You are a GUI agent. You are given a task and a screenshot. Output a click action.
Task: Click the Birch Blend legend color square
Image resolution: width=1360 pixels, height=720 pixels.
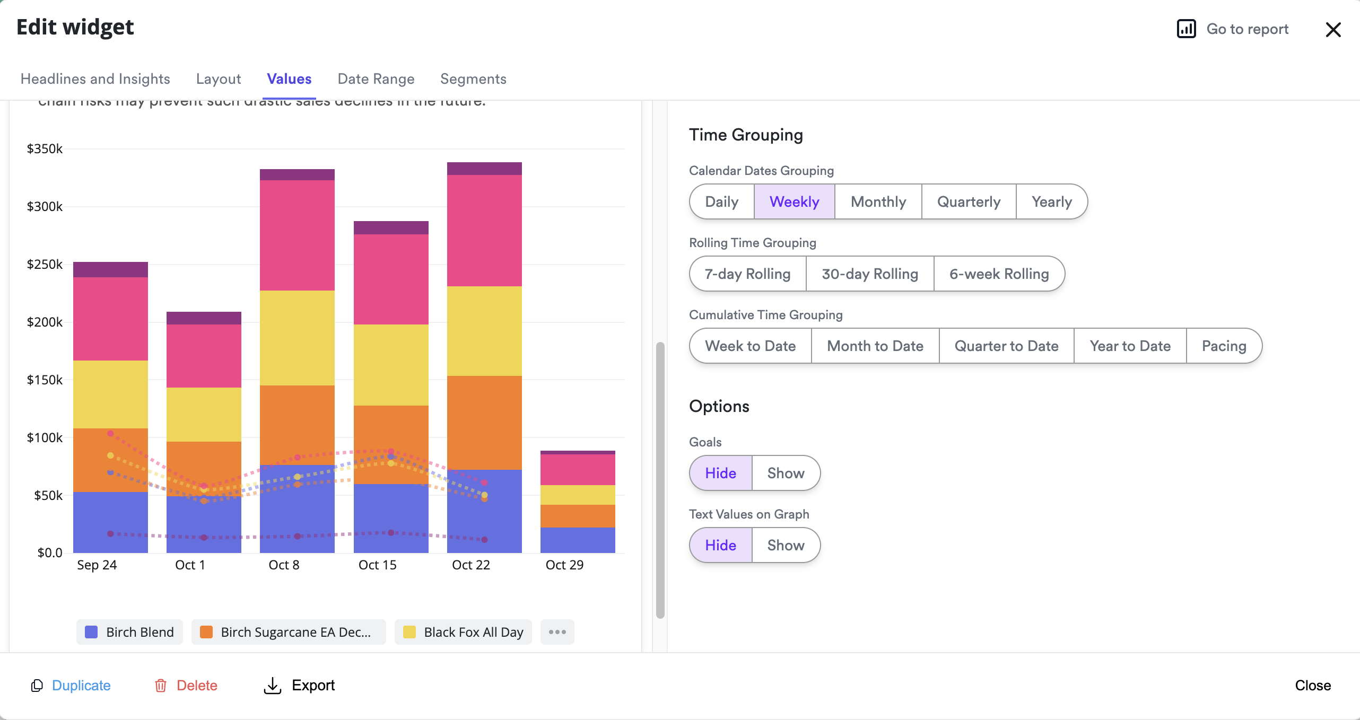(x=91, y=632)
